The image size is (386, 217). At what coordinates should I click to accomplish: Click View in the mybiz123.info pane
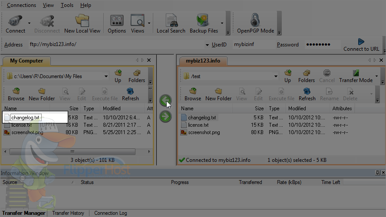[241, 95]
